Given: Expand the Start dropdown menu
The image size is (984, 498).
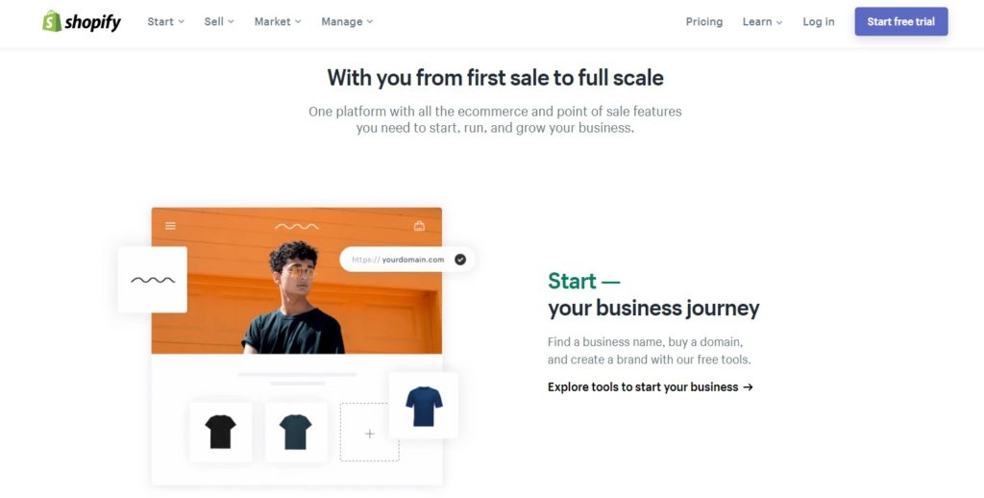Looking at the screenshot, I should [x=165, y=21].
